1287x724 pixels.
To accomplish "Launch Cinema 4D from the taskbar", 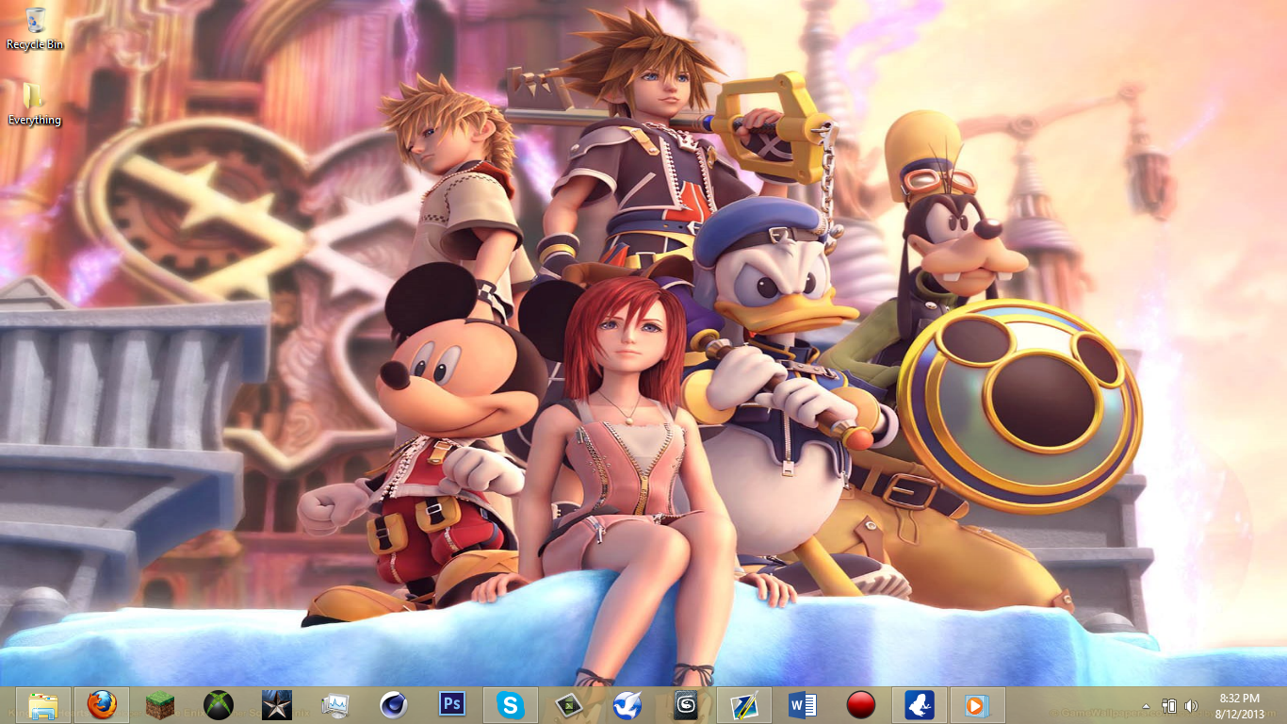I will (x=394, y=705).
